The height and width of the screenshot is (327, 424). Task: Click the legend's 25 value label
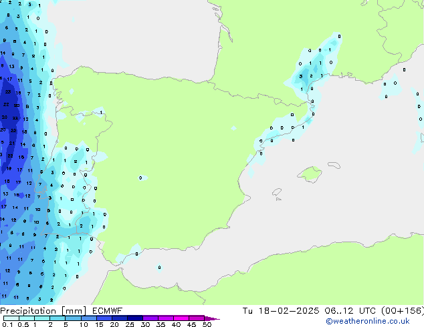coord(129,324)
